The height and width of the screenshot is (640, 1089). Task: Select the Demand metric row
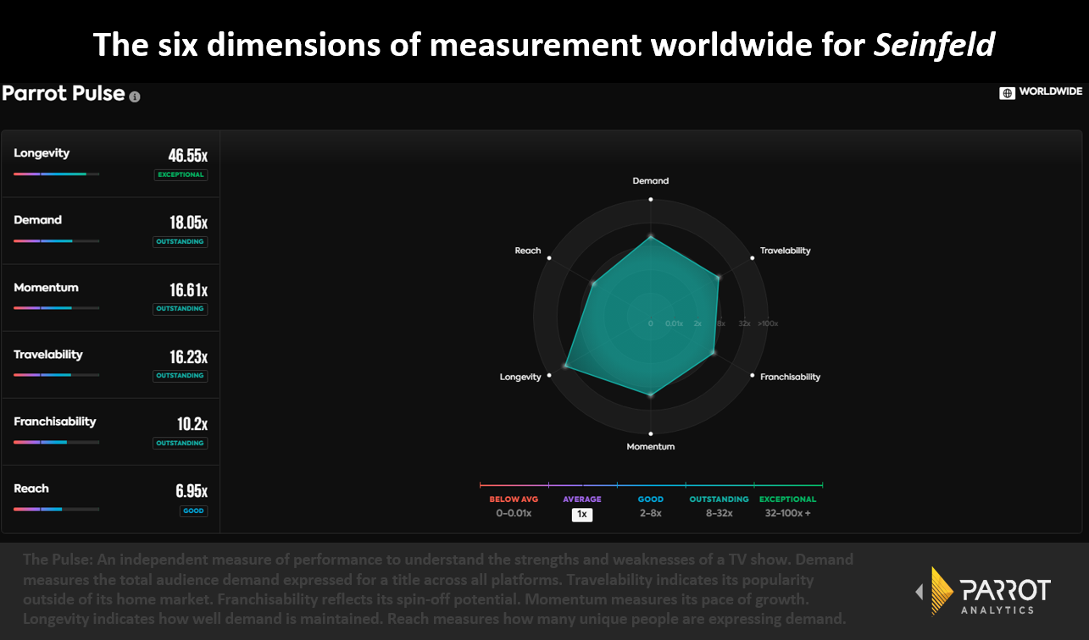pyautogui.click(x=110, y=231)
